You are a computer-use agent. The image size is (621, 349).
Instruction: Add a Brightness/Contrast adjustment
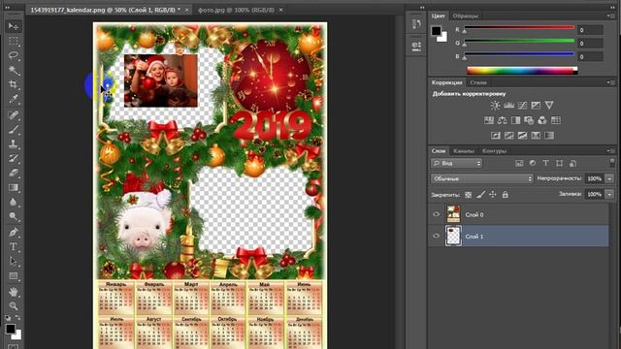click(495, 106)
